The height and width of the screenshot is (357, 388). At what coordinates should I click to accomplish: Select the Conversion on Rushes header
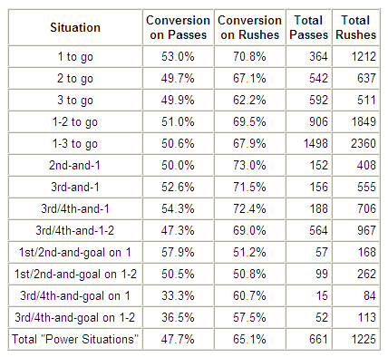[x=249, y=27]
